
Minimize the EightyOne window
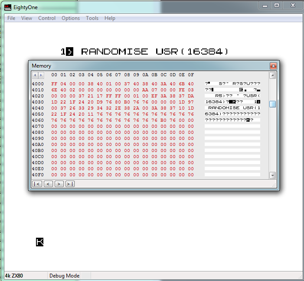pos(265,6)
